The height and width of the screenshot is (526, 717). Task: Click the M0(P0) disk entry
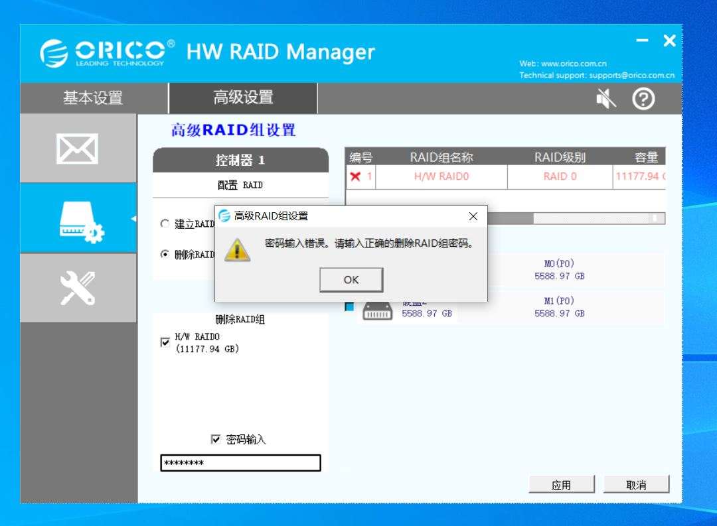pos(559,269)
